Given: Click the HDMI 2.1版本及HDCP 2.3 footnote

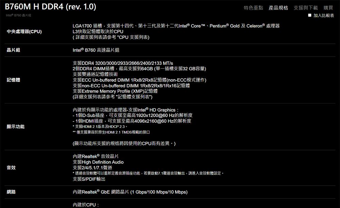Looking at the screenshot, I should tap(100, 127).
